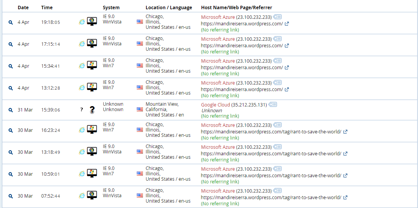The width and height of the screenshot is (418, 208).
Task: Click label tag icon in 07:52:44 row
Action: pos(277,190)
